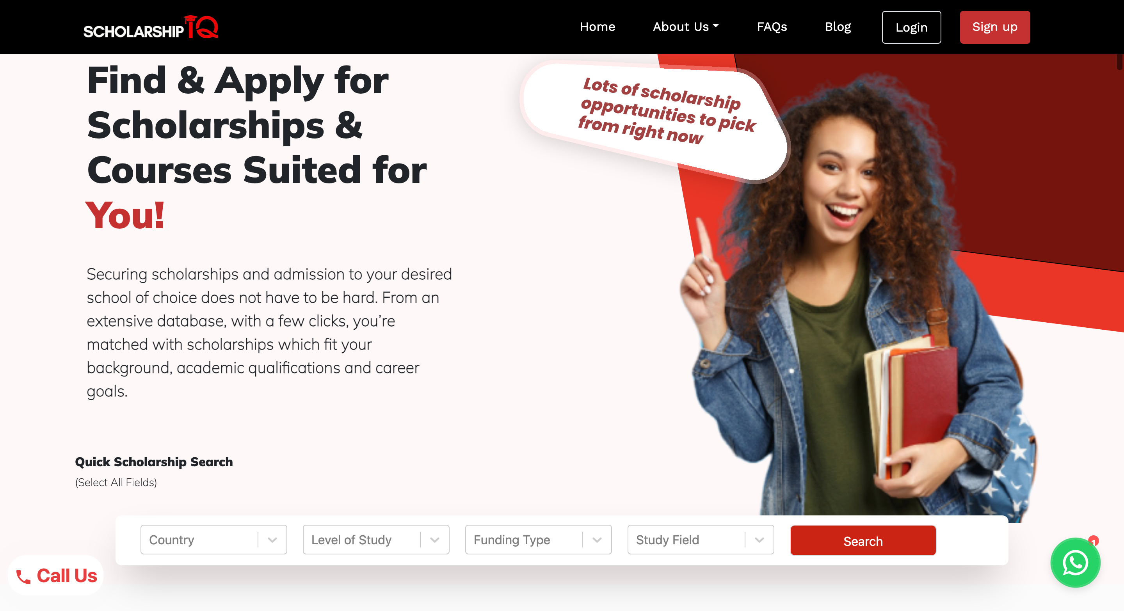Click the ScholarshipIQ logo
Image resolution: width=1124 pixels, height=611 pixels.
(151, 27)
